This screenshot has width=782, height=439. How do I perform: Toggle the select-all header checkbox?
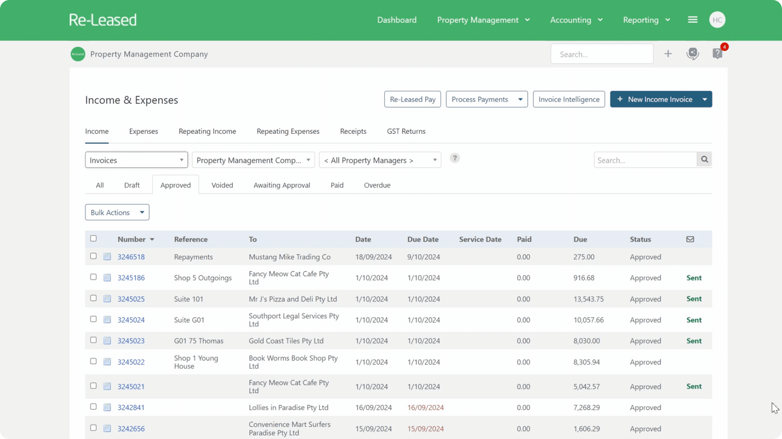point(93,239)
